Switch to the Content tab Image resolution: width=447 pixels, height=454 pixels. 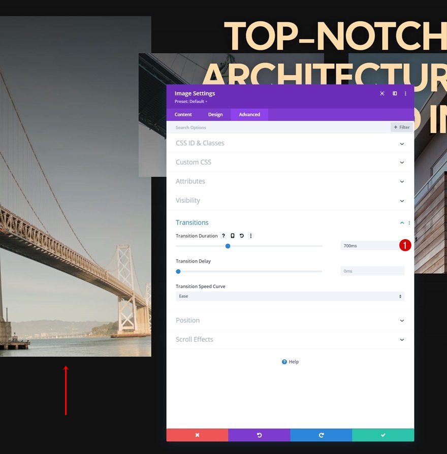click(183, 114)
